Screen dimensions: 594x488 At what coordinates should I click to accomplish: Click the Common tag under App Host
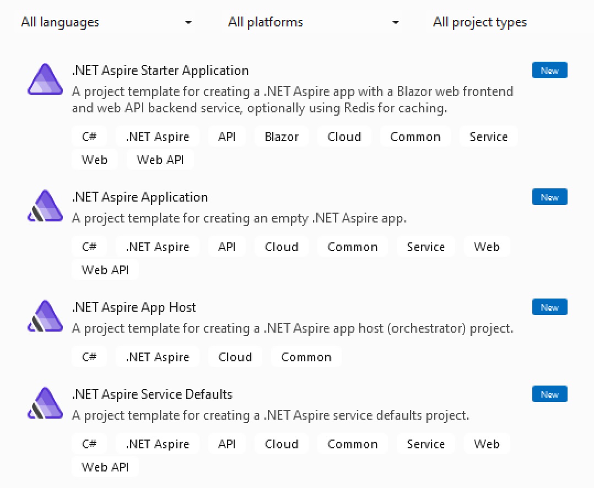(306, 356)
